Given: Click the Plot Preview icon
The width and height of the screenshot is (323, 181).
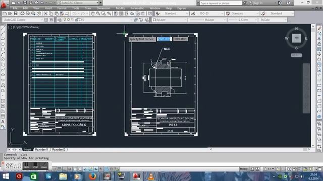Looking at the screenshot, I should pyautogui.click(x=28, y=14).
